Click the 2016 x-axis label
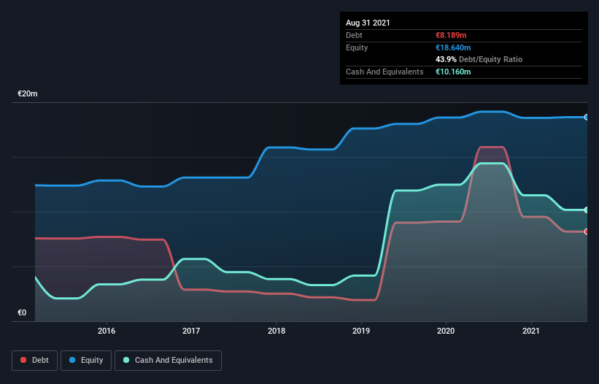Image resolution: width=599 pixels, height=384 pixels. (107, 331)
